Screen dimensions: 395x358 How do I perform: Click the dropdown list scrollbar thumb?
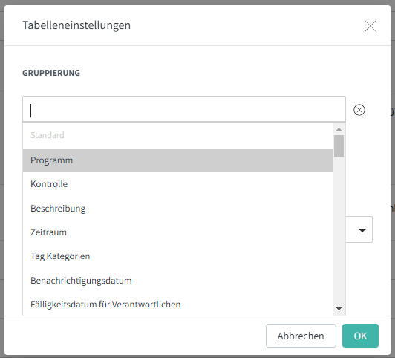[x=339, y=146]
